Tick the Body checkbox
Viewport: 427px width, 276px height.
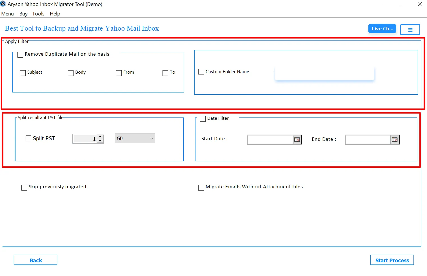click(x=71, y=73)
